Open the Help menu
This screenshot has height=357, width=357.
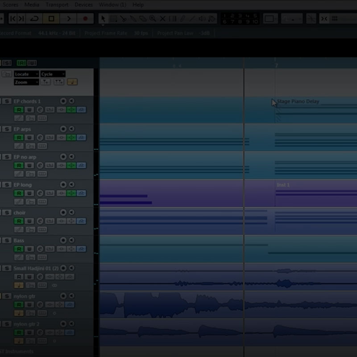click(x=138, y=4)
